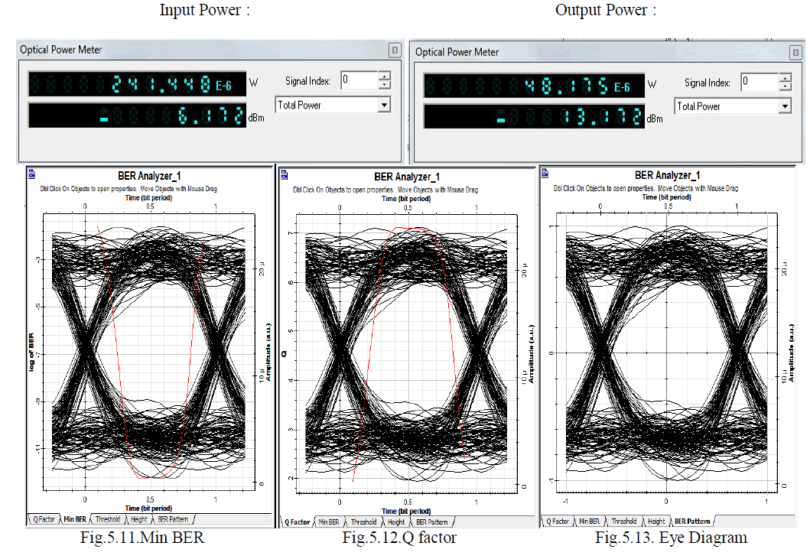Expand the Total Power dropdown in the output meter
The width and height of the screenshot is (810, 559).
tap(784, 106)
